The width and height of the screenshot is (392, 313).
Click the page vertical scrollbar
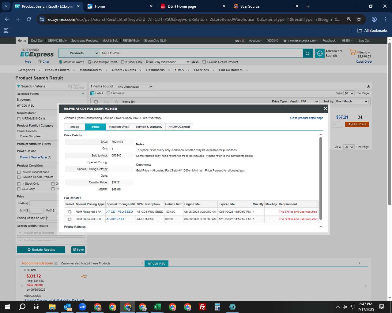(390, 124)
